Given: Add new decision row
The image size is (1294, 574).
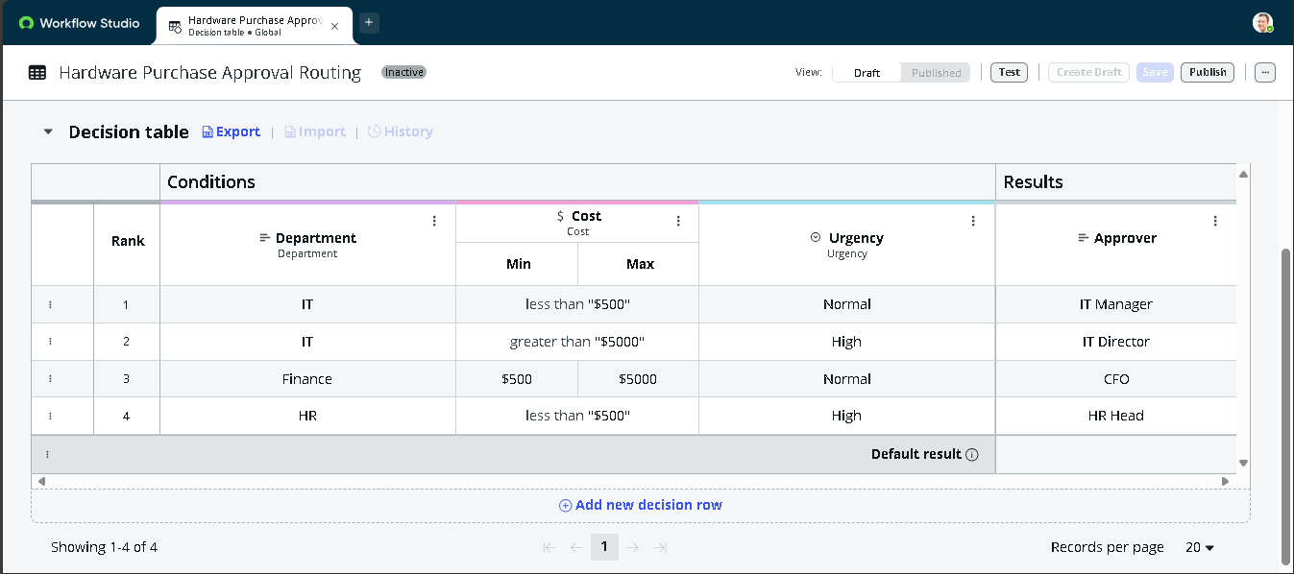Looking at the screenshot, I should tap(640, 504).
